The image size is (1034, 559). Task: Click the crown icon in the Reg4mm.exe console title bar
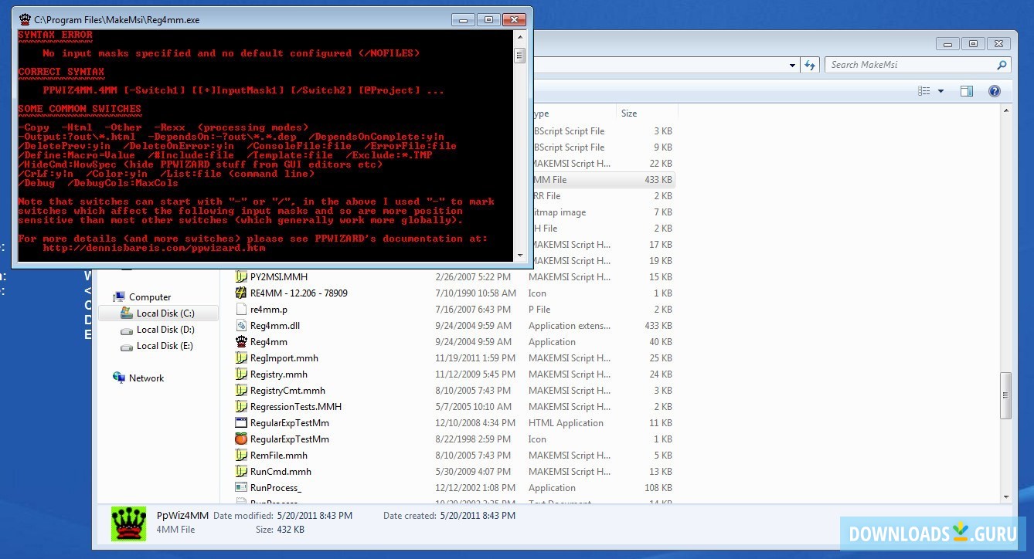25,19
